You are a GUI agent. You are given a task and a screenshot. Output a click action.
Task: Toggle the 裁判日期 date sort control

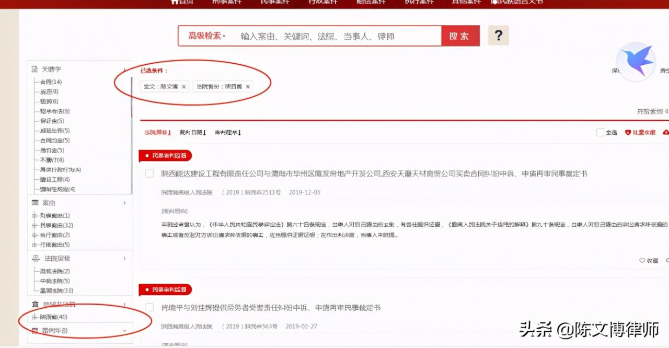(191, 132)
